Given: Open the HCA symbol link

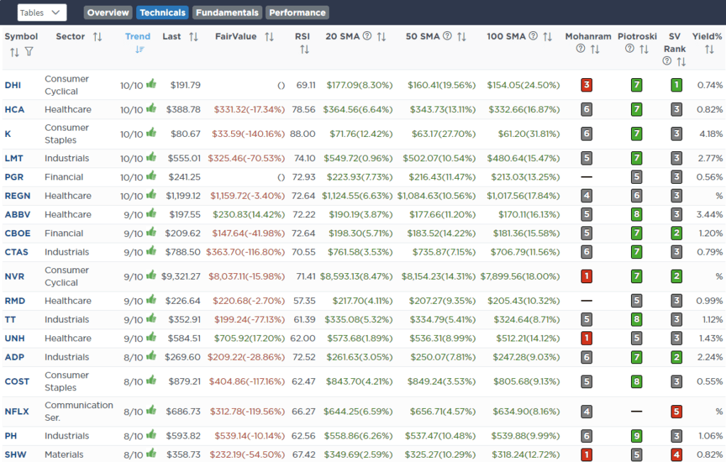Looking at the screenshot, I should click(14, 110).
